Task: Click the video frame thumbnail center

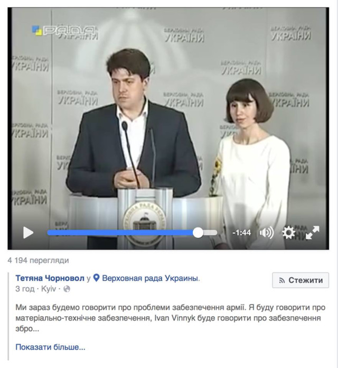Action: pyautogui.click(x=168, y=128)
